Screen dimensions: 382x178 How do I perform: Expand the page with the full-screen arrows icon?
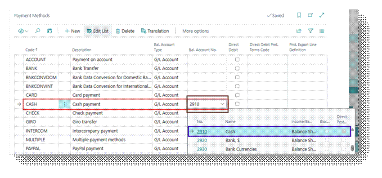[x=322, y=15]
